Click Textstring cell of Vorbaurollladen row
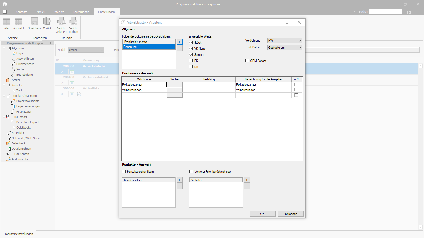Screen dimensions: 424x238 coord(209,90)
